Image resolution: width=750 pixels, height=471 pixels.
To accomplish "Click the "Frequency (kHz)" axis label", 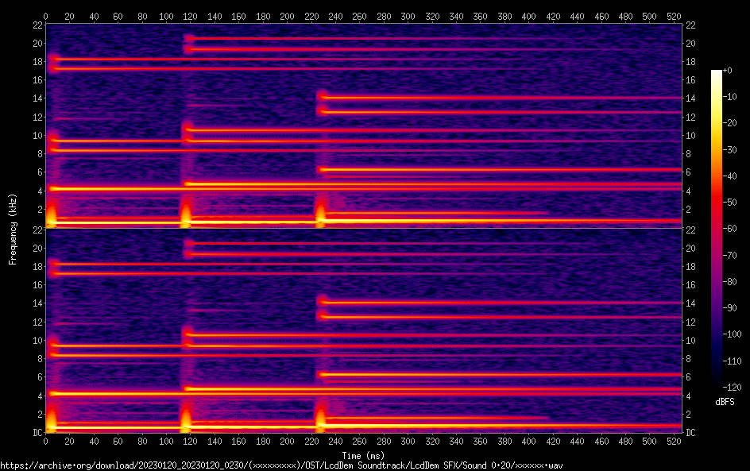I will coord(13,229).
